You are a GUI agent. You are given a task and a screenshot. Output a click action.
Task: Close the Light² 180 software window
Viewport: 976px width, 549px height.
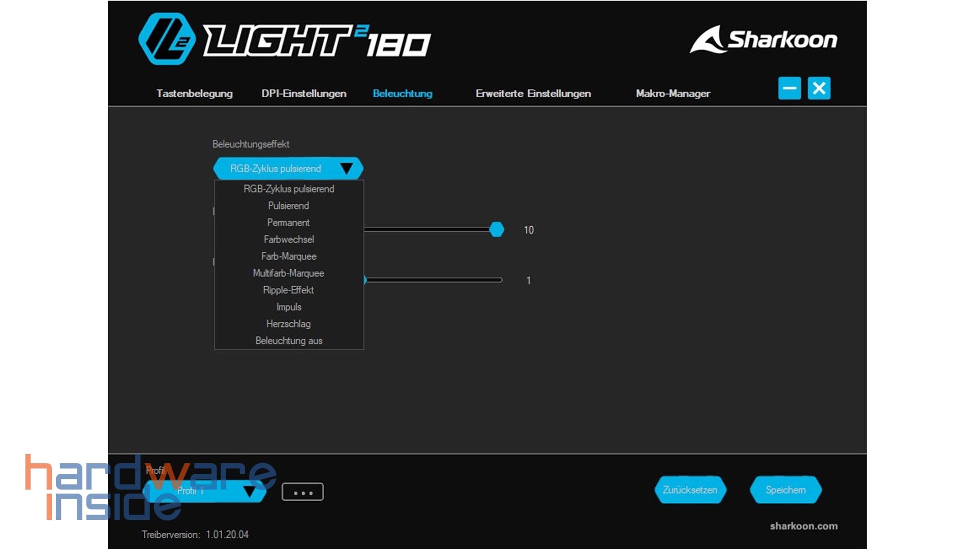click(819, 88)
